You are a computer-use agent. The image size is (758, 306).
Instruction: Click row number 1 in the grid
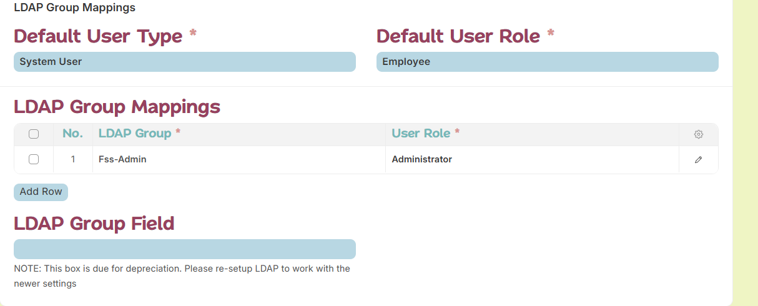pyautogui.click(x=73, y=160)
